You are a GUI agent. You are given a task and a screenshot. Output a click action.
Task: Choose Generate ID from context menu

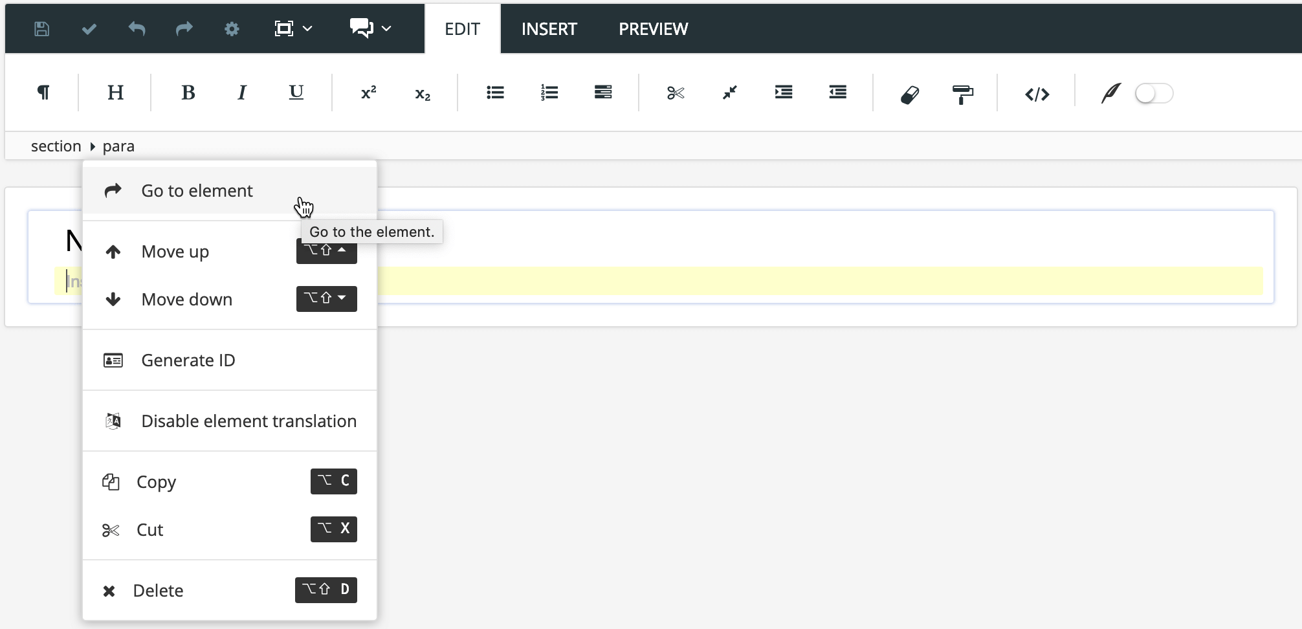tap(188, 360)
